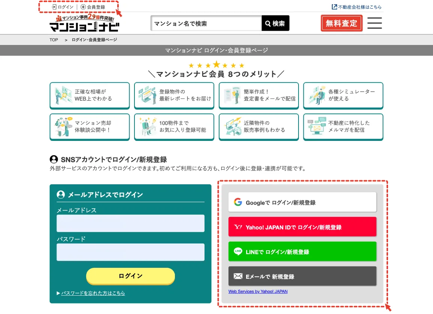Click the plus circle icon beside 会員登録
This screenshot has width=433, height=314.
[83, 7]
